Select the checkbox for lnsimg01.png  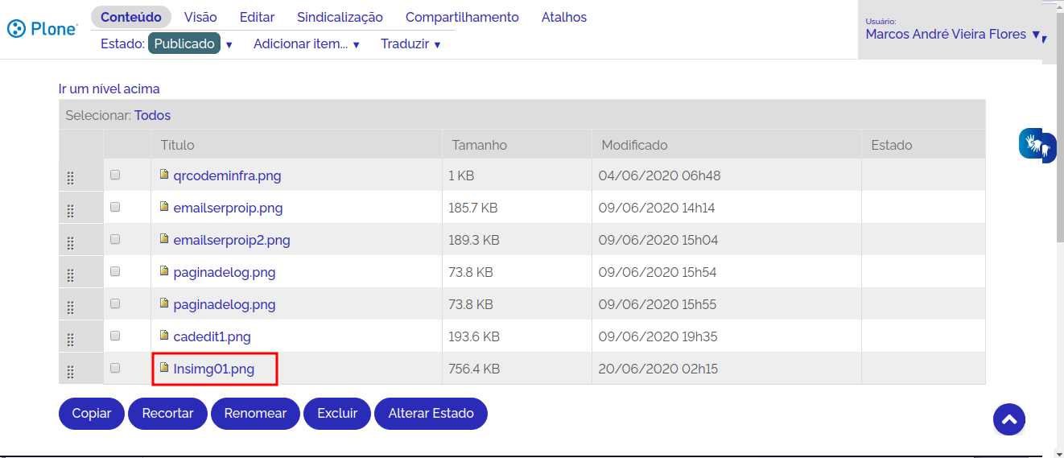pyautogui.click(x=115, y=368)
